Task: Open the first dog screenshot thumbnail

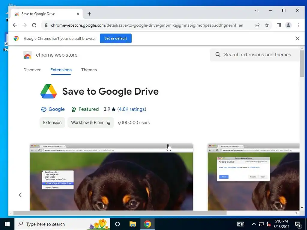Action: tap(111, 177)
